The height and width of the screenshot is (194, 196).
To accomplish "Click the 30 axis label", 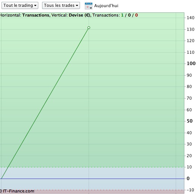I will tap(189, 144).
